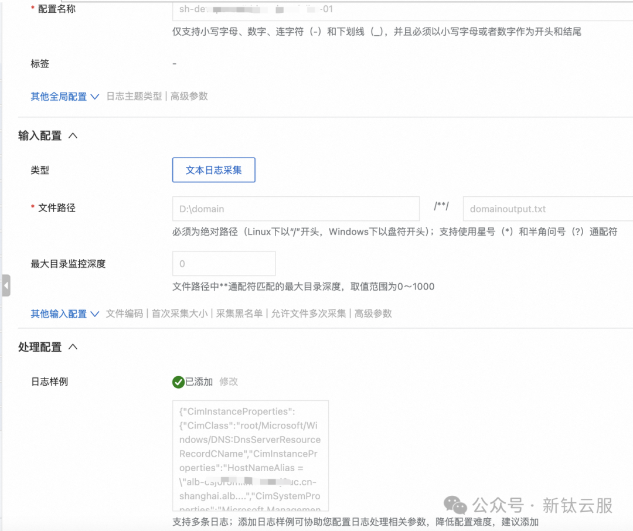Click the sidebar collapse arrow handle
This screenshot has width=633, height=531.
click(6, 285)
